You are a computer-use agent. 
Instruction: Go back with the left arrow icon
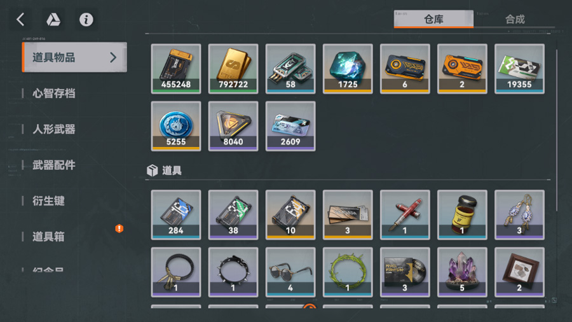point(20,19)
